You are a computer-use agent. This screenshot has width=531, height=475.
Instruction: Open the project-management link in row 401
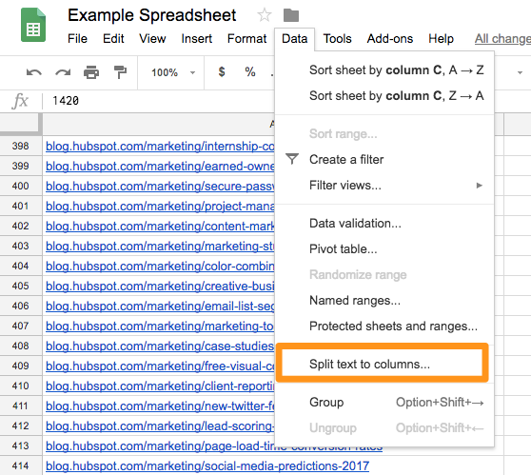tap(160, 206)
